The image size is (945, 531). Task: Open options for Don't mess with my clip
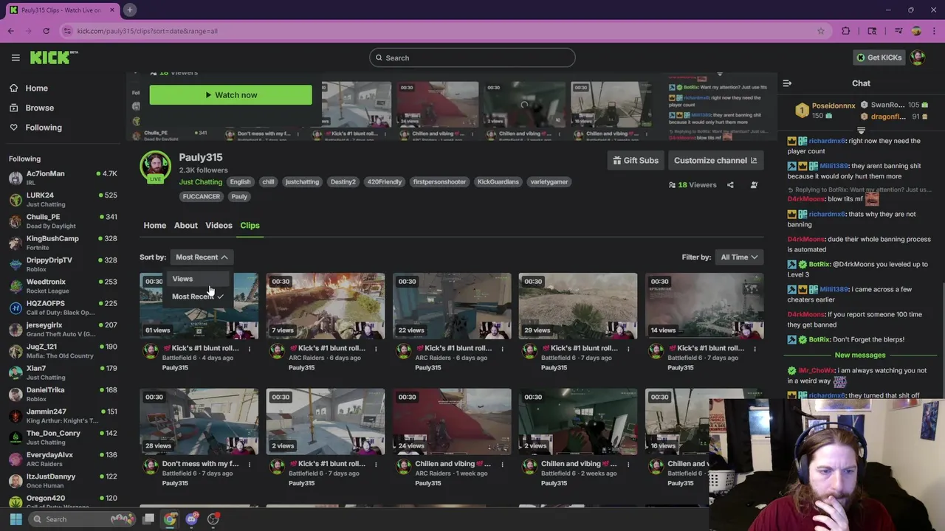pos(250,465)
